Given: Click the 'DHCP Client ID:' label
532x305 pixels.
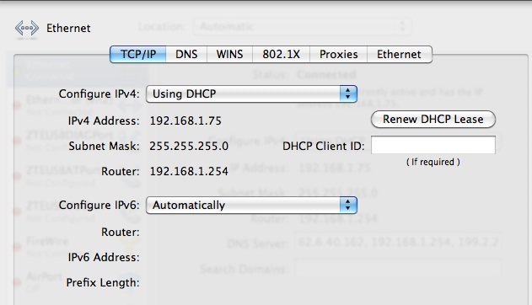Looking at the screenshot, I should pyautogui.click(x=324, y=146).
